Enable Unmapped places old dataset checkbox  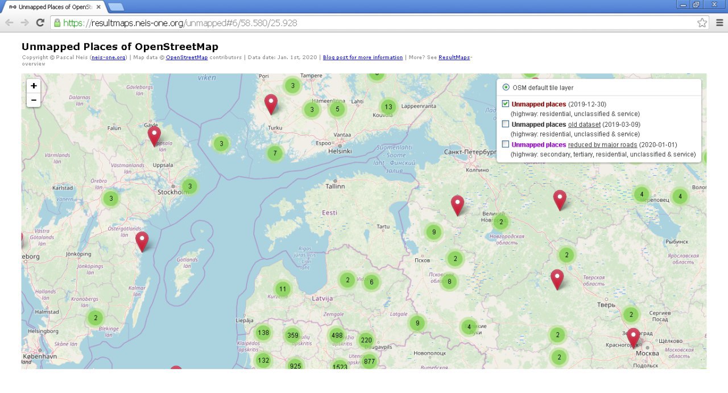pyautogui.click(x=506, y=124)
